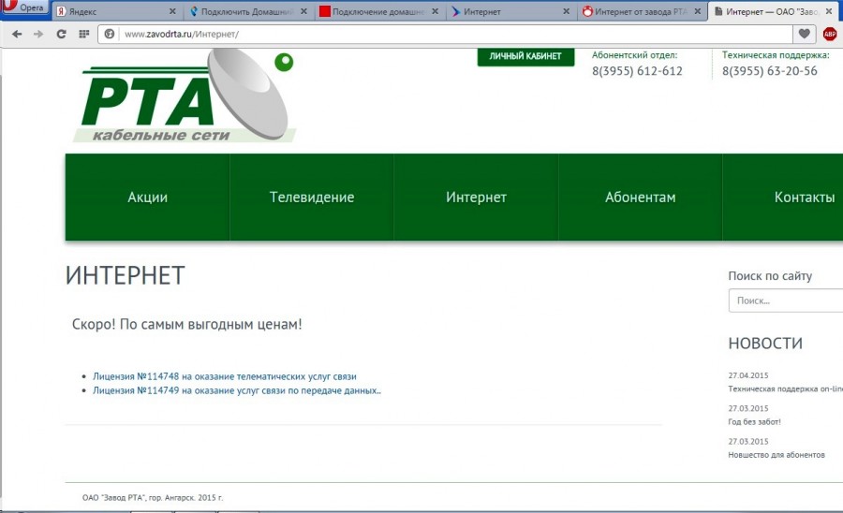Reload the current page
This screenshot has width=843, height=513.
62,34
